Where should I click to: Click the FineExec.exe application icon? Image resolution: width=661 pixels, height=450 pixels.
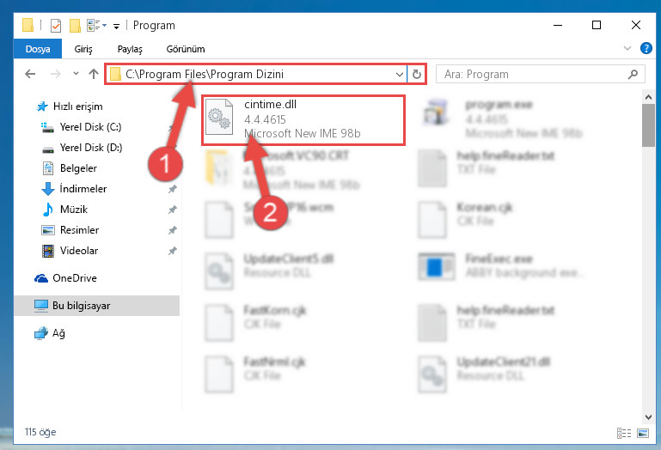[436, 267]
